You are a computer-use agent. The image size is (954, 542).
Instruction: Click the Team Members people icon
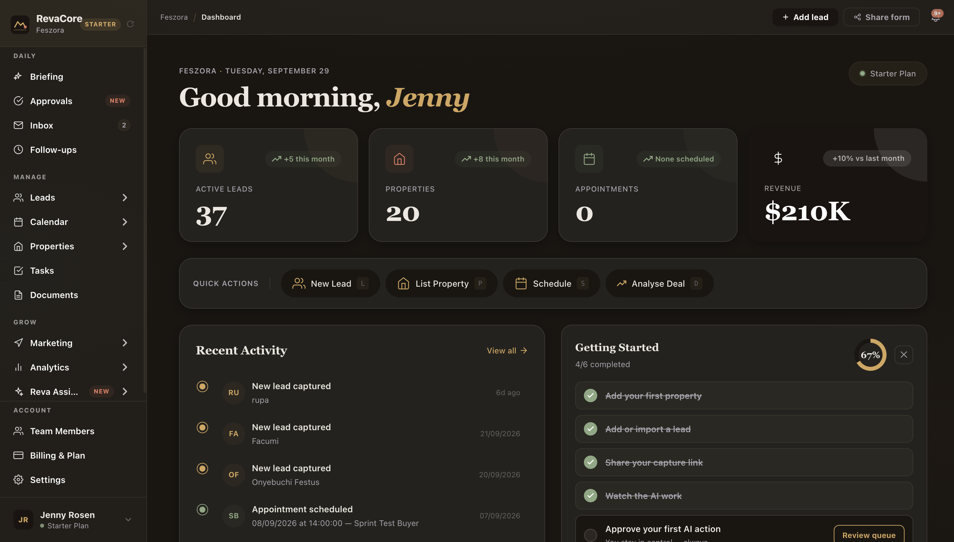(18, 431)
